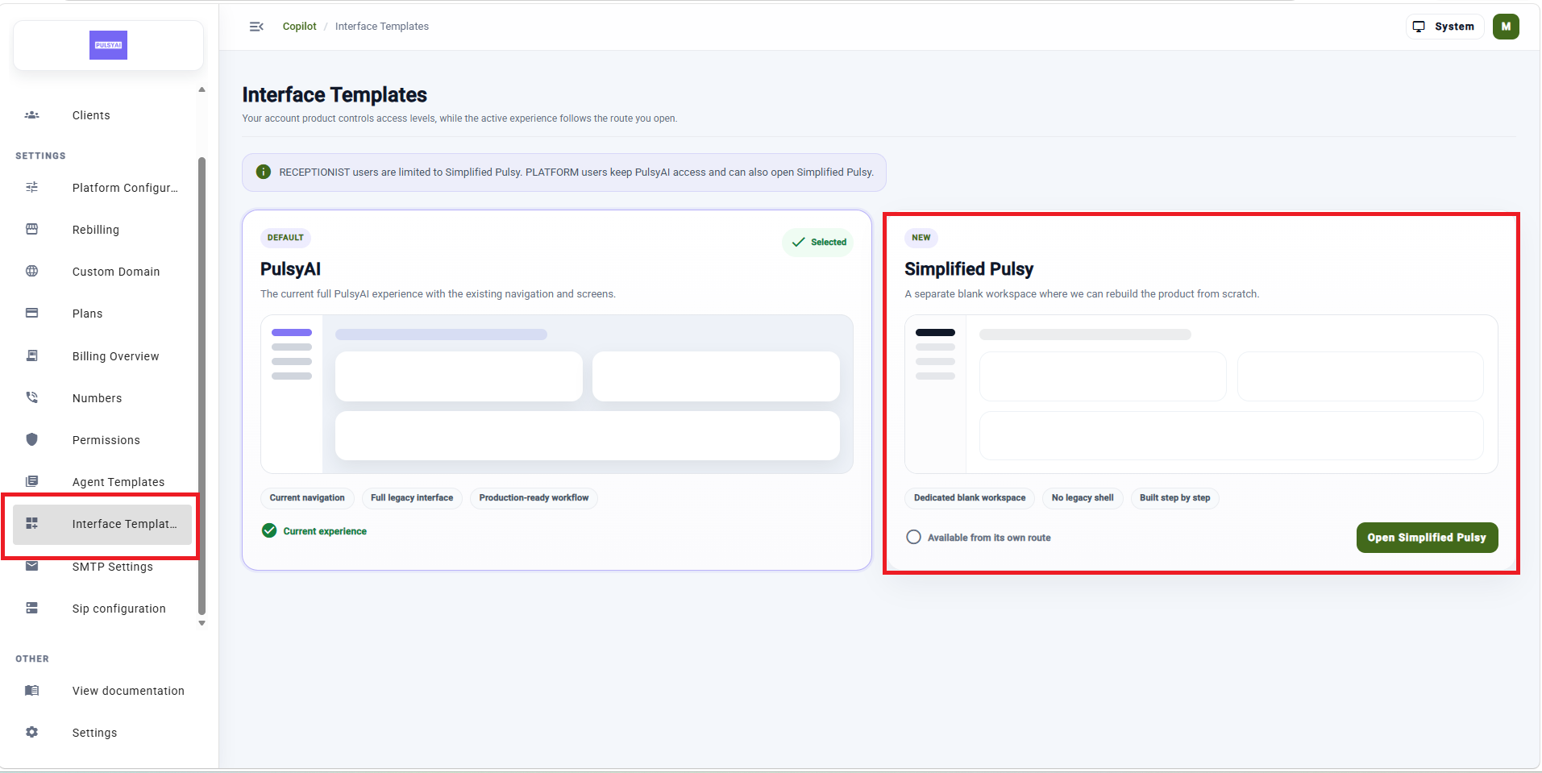Click the Current experience label
Viewport: 1542px width, 773px height.
(325, 531)
